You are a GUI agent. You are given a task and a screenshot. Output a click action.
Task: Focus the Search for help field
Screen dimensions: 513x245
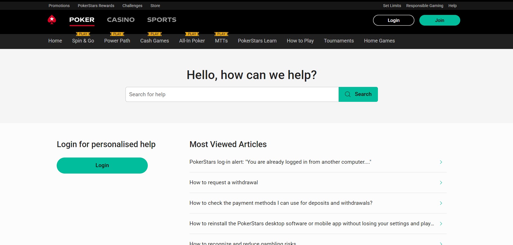click(x=232, y=94)
